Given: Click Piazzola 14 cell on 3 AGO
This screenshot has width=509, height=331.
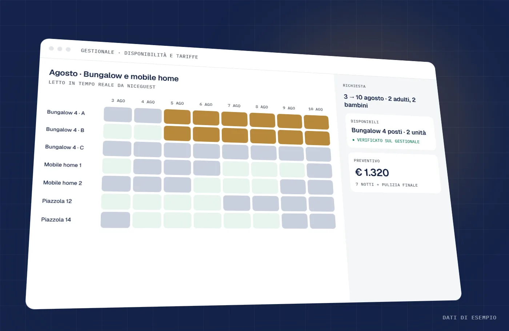Looking at the screenshot, I should point(115,220).
